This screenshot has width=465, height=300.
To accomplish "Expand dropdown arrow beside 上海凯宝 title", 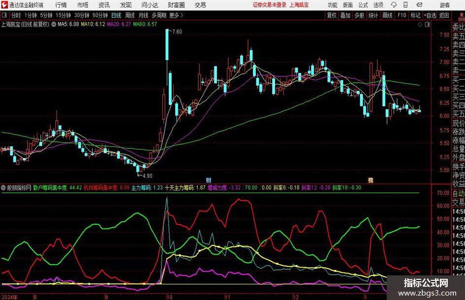I will point(54,24).
